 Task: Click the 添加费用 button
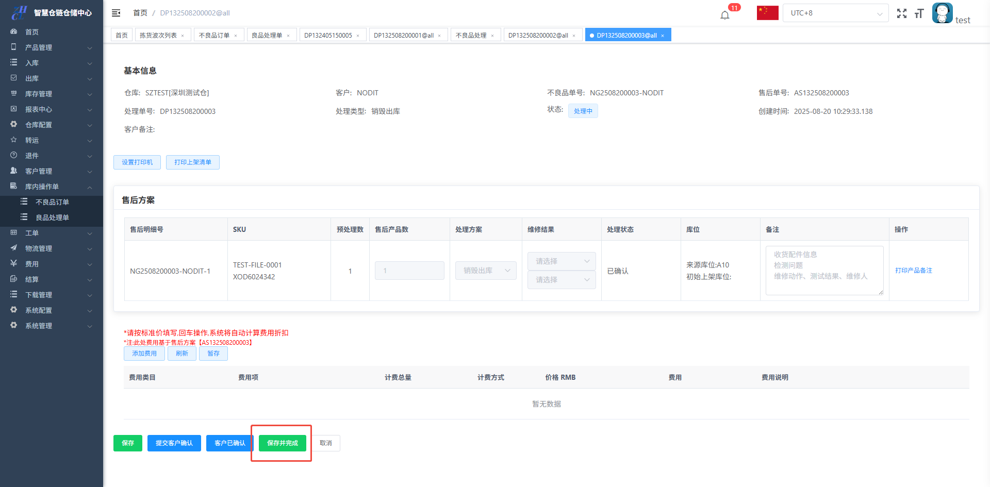point(144,354)
